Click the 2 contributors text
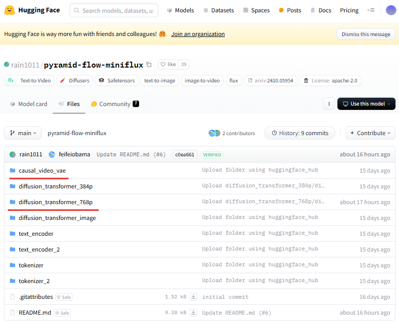 238,133
